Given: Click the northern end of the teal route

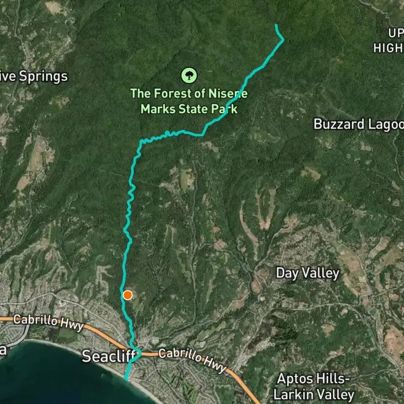Looking at the screenshot, I should (276, 25).
